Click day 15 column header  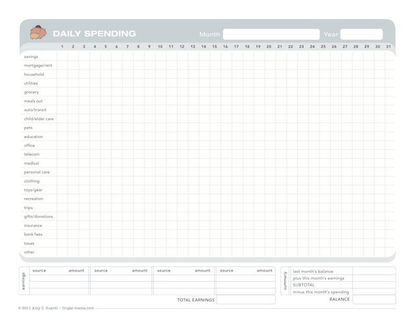215,47
